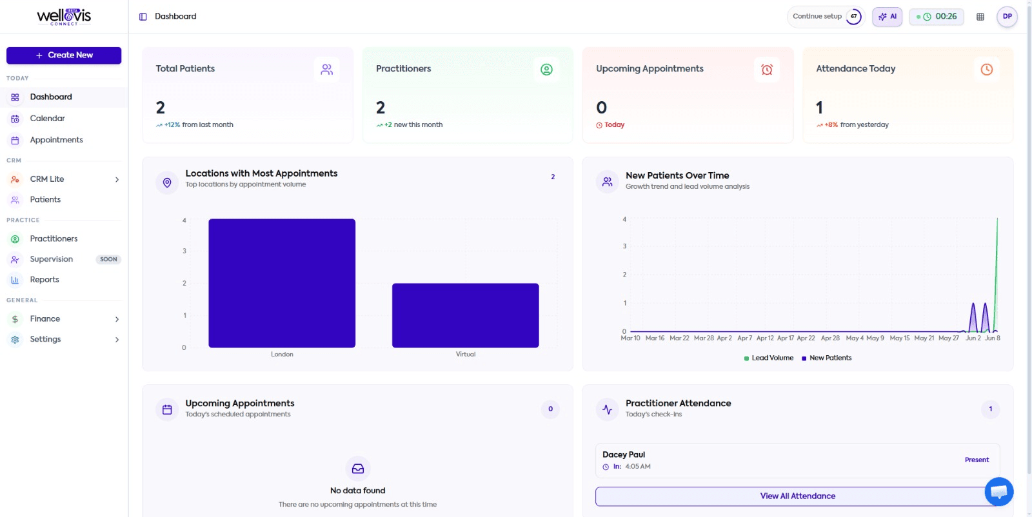Click the Today label under Upcoming Appointments
Viewport: 1032px width, 517px height.
[x=614, y=125]
